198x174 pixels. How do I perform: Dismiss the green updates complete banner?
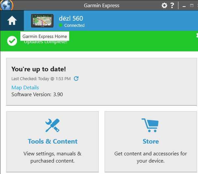click(197, 35)
